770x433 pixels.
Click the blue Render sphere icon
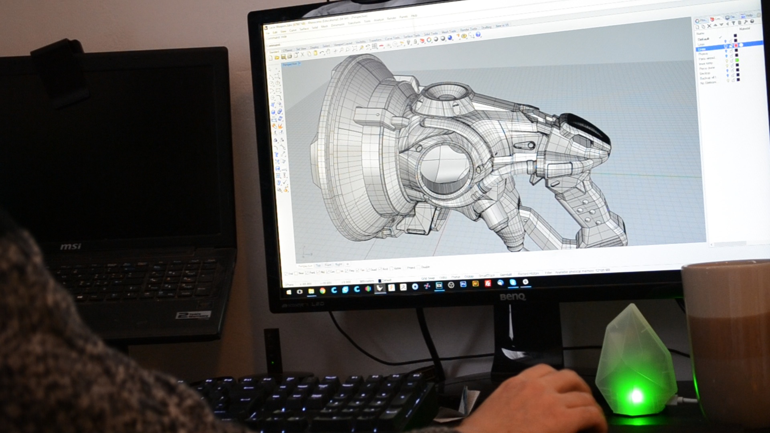[450, 38]
